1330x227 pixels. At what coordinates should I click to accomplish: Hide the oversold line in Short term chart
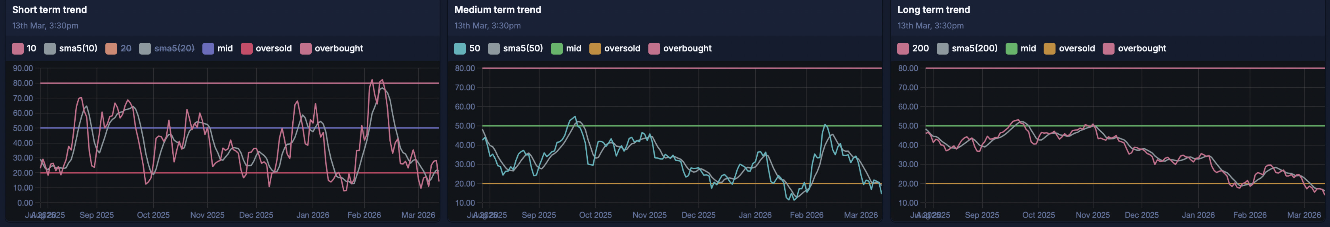[267, 49]
